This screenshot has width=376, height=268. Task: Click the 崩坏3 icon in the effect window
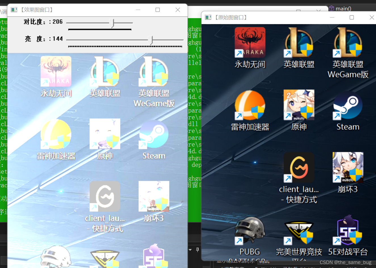pyautogui.click(x=154, y=196)
